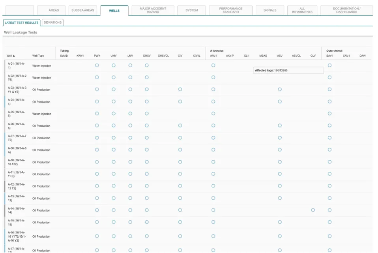Click AAV-I status circle for well A-10
The width and height of the screenshot is (378, 253).
point(213,162)
